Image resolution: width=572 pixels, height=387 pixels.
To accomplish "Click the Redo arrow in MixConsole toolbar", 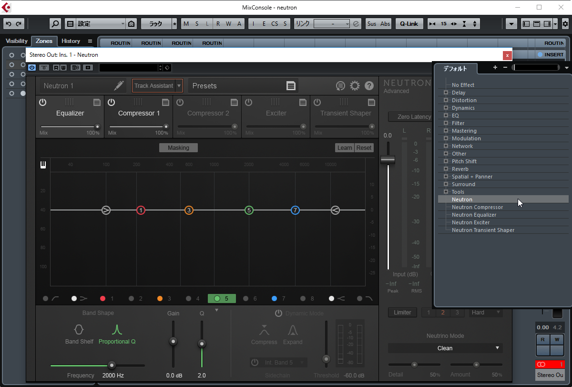I will 19,24.
